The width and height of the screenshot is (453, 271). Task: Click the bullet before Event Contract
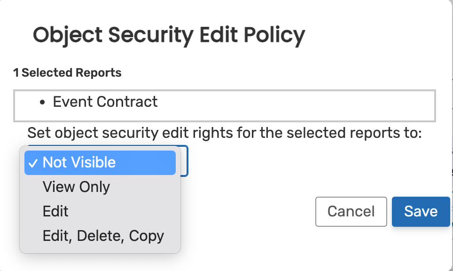point(43,103)
